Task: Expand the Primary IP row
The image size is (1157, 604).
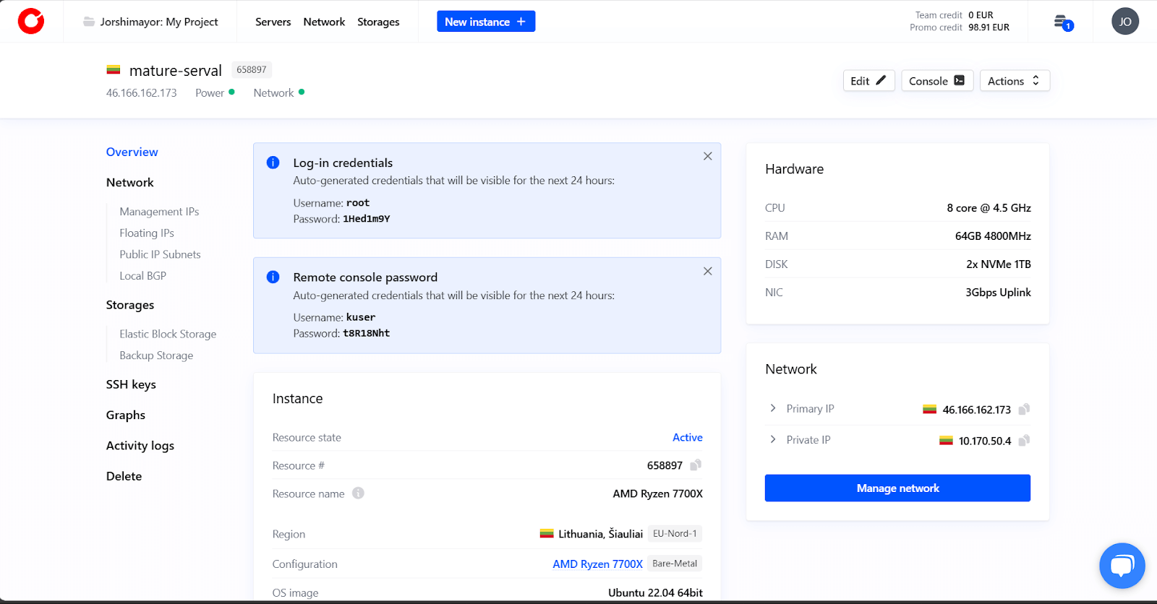Action: tap(773, 409)
